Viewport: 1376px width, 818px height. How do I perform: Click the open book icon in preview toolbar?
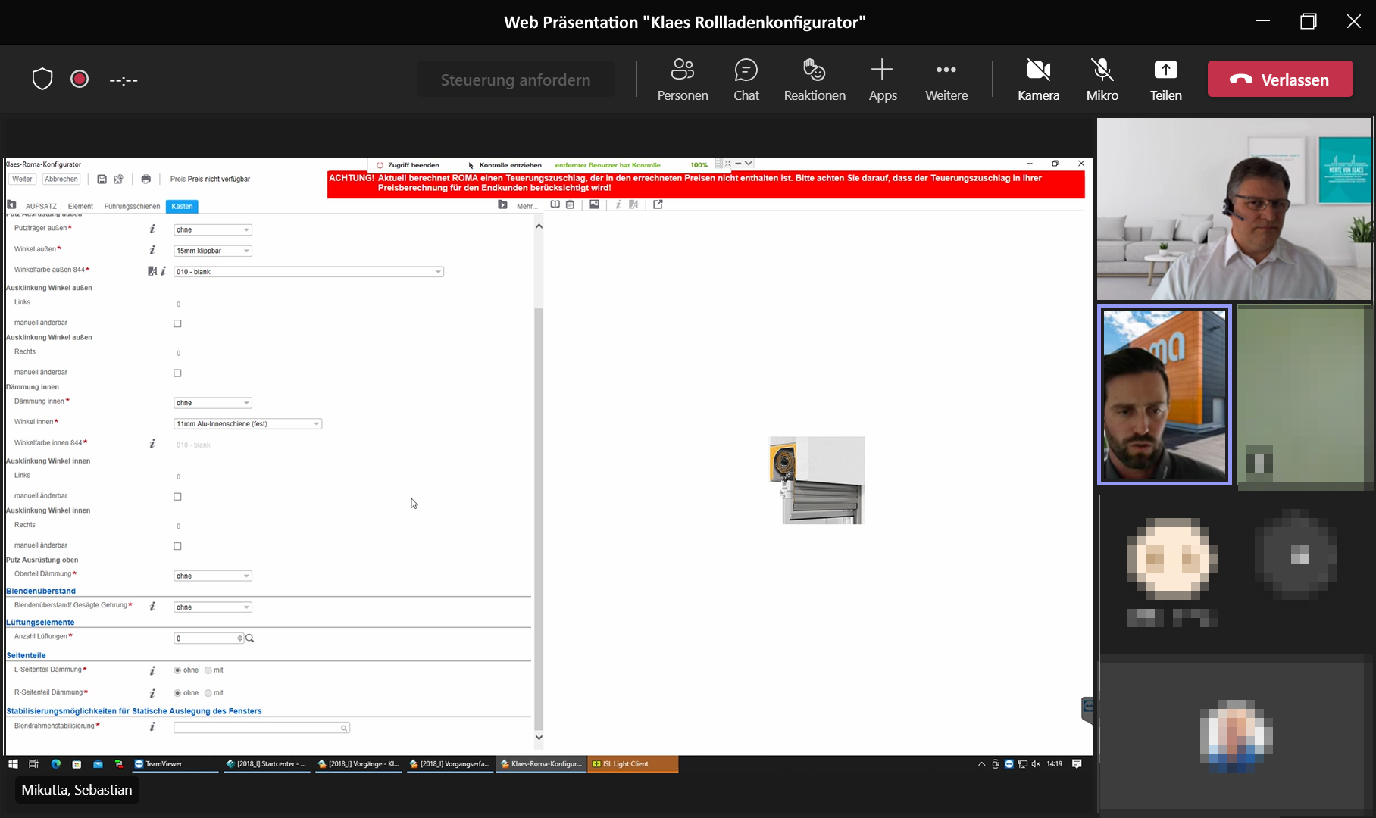[555, 204]
